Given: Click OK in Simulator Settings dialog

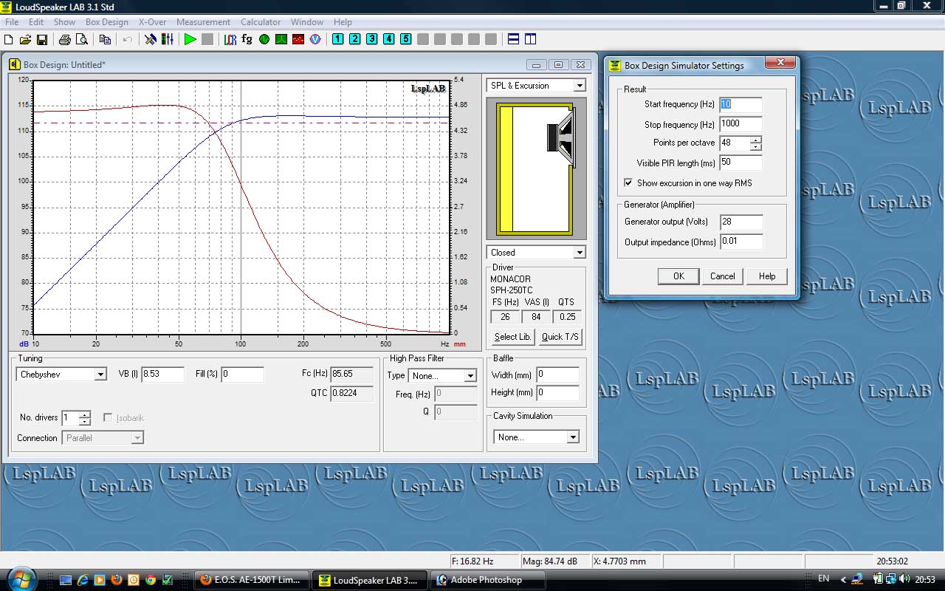Looking at the screenshot, I should [678, 276].
